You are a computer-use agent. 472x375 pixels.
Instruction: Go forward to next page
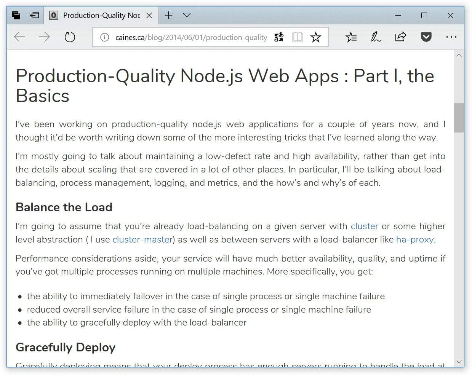pos(44,37)
